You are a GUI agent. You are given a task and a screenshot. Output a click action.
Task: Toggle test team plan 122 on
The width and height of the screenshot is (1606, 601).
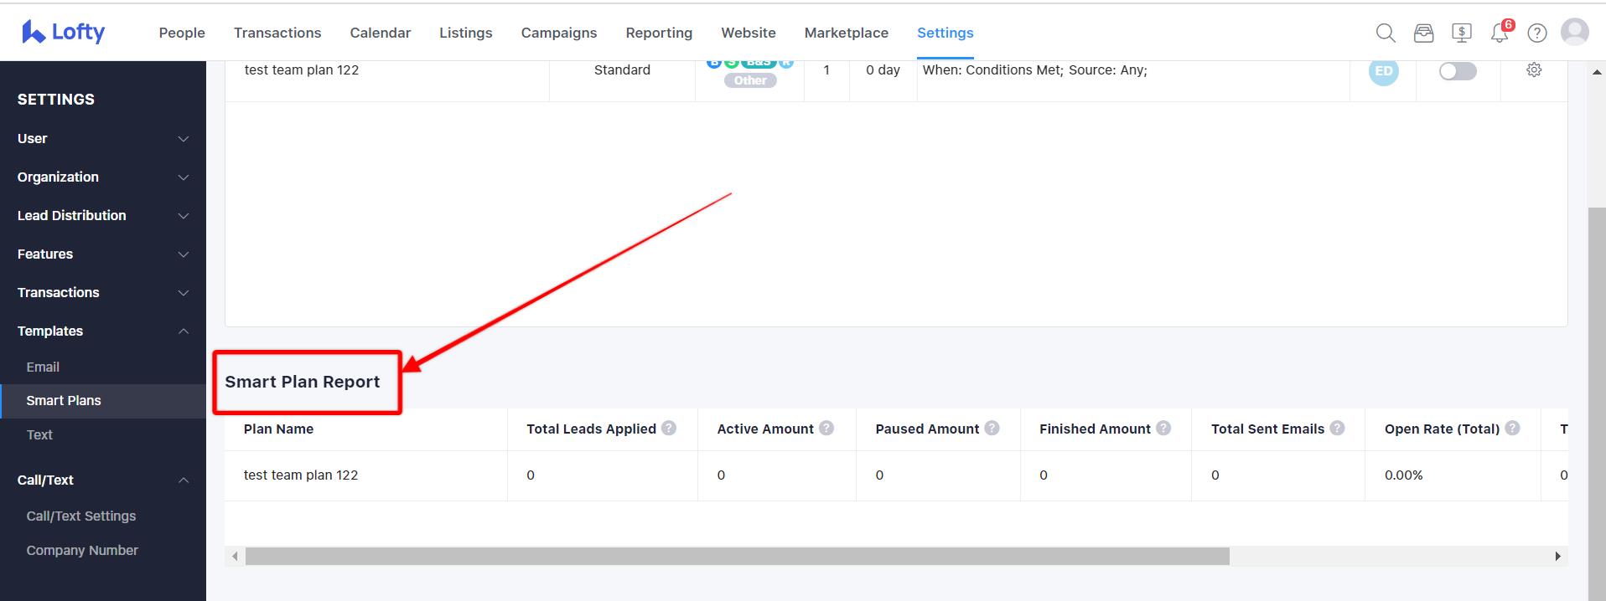[1458, 71]
